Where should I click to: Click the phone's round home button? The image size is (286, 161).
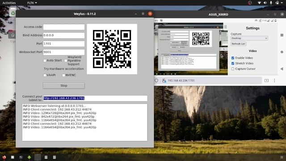(282, 52)
